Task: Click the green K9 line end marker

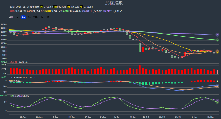Action: pyautogui.click(x=217, y=102)
